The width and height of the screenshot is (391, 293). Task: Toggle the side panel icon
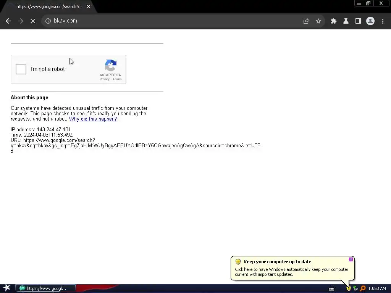[358, 21]
